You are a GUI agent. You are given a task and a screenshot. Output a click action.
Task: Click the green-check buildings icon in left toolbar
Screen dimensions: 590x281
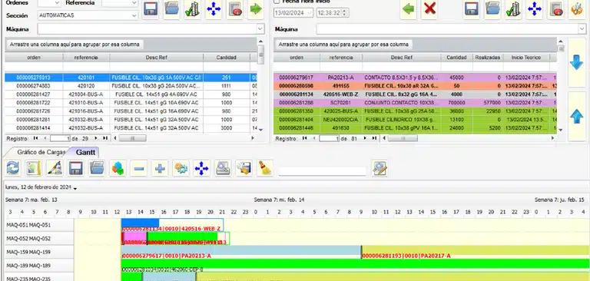tap(192, 8)
